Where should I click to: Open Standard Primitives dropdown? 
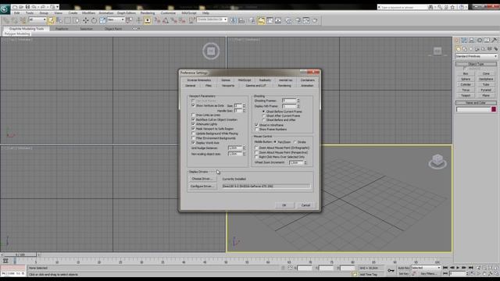[476, 56]
